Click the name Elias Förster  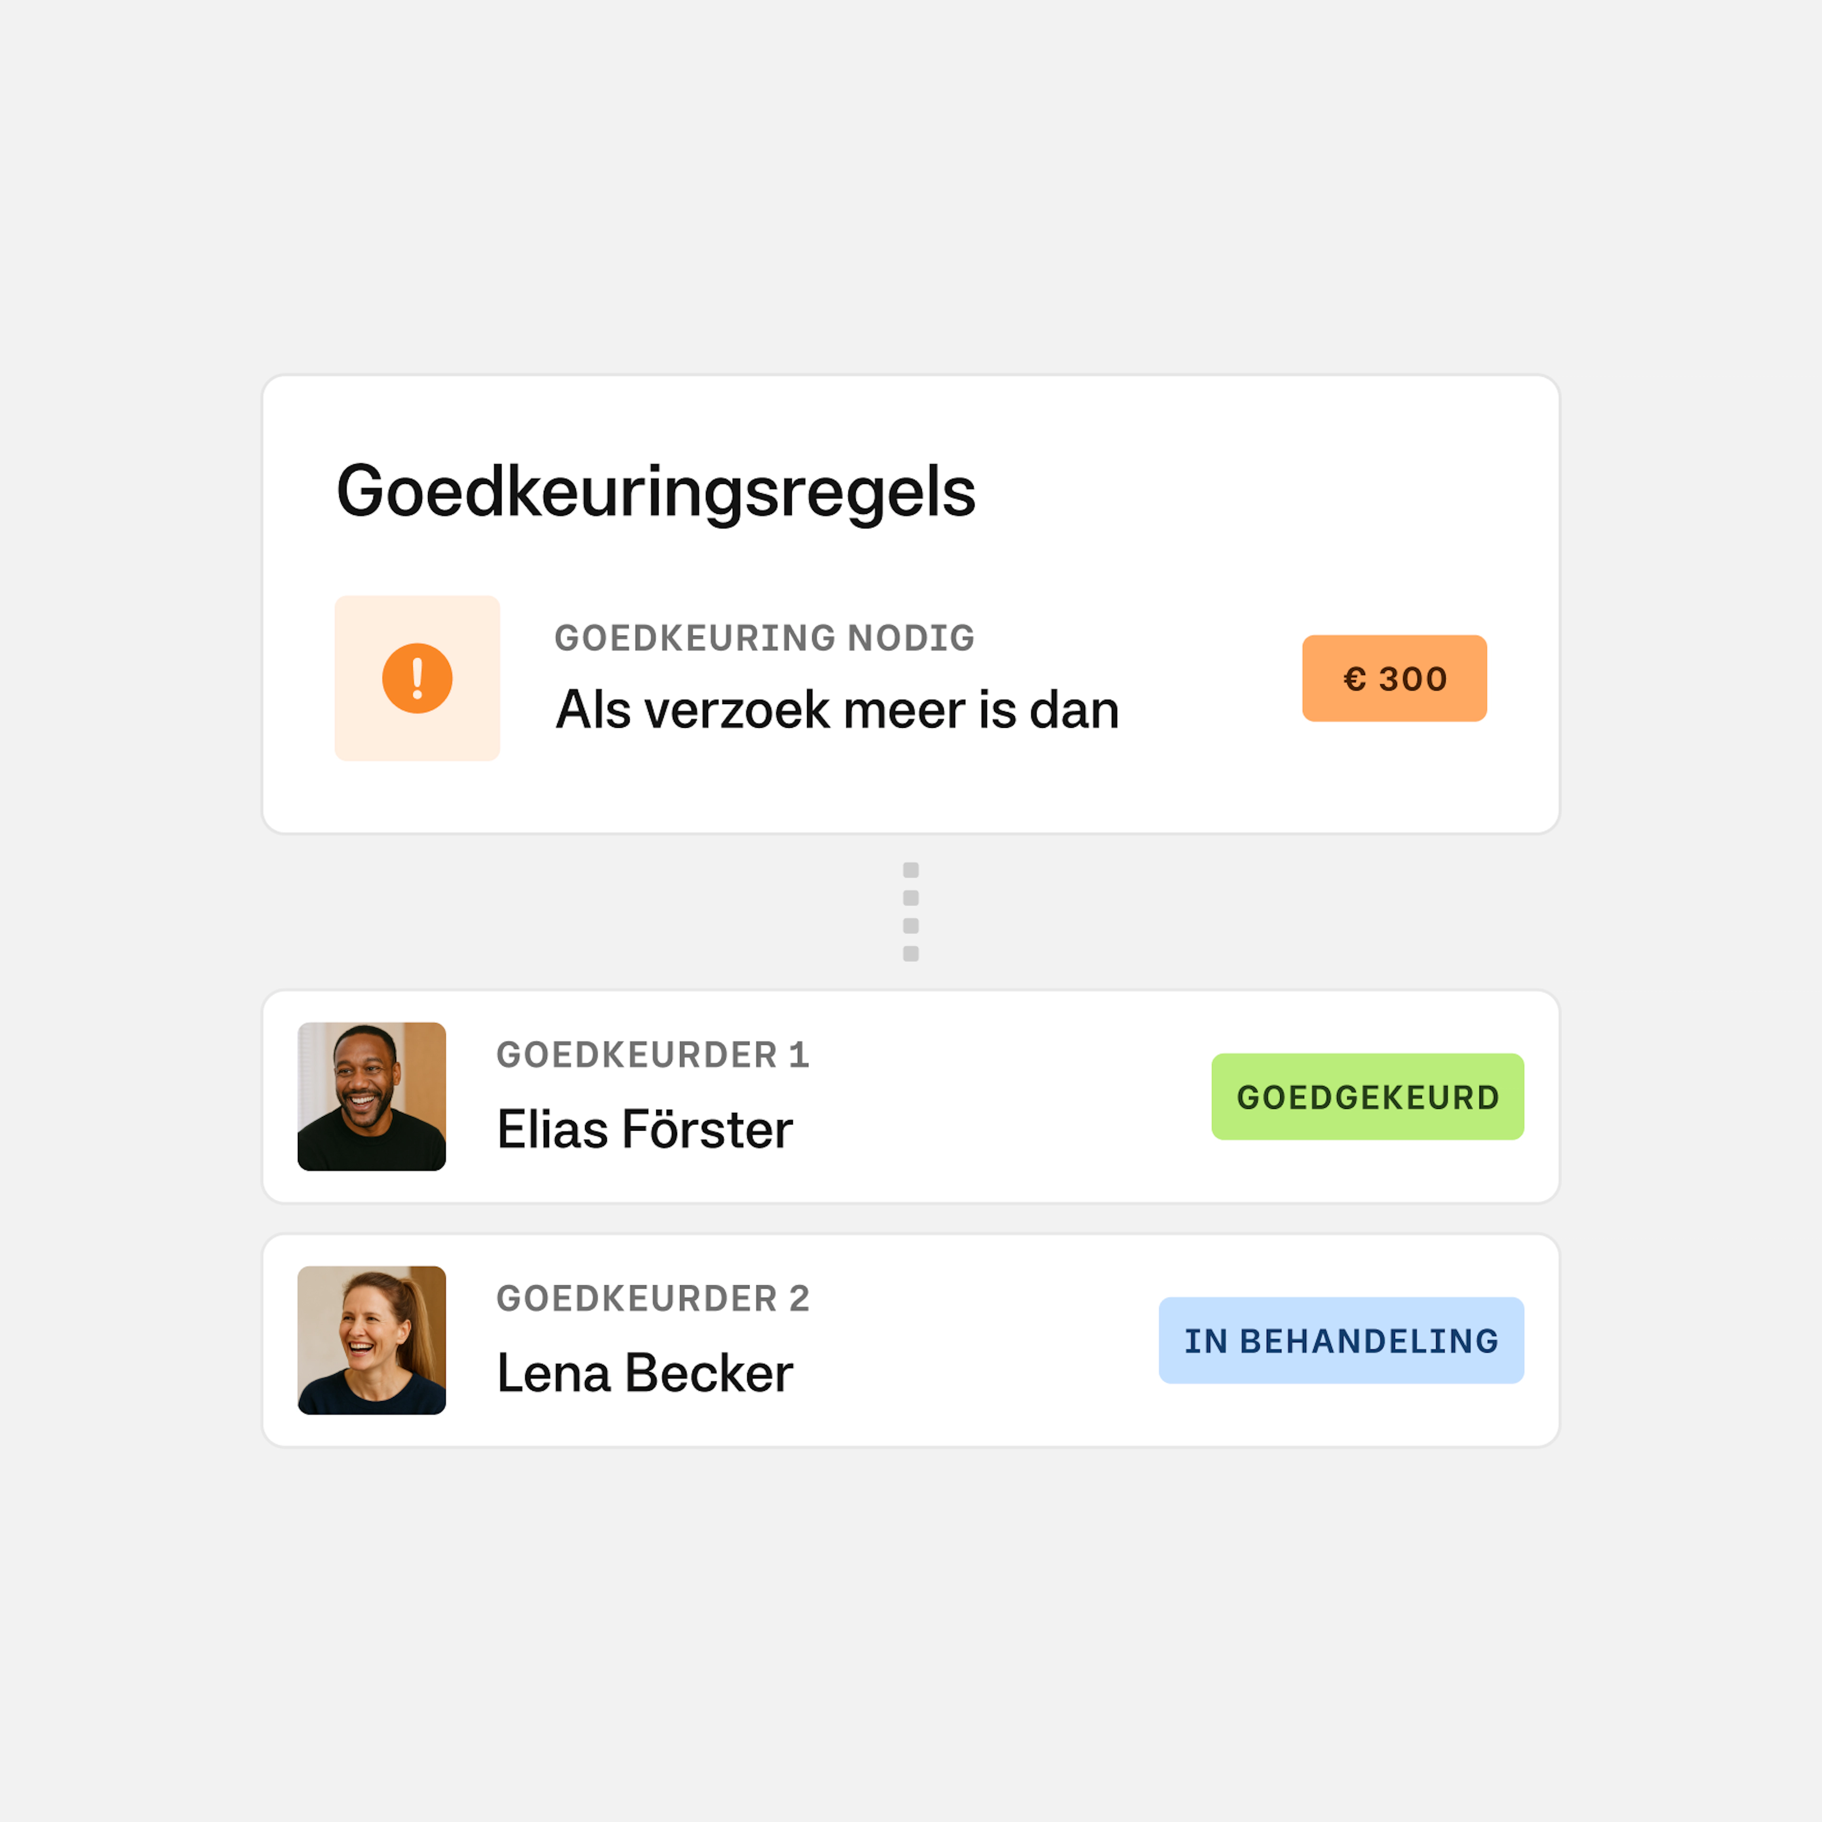click(645, 1130)
